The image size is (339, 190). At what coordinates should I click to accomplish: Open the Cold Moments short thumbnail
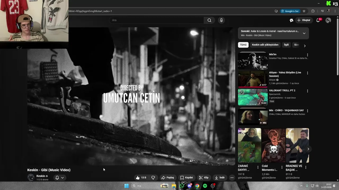pyautogui.click(x=273, y=145)
